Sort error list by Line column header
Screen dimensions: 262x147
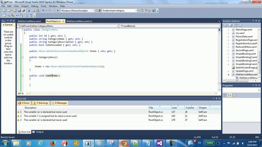(x=178, y=108)
